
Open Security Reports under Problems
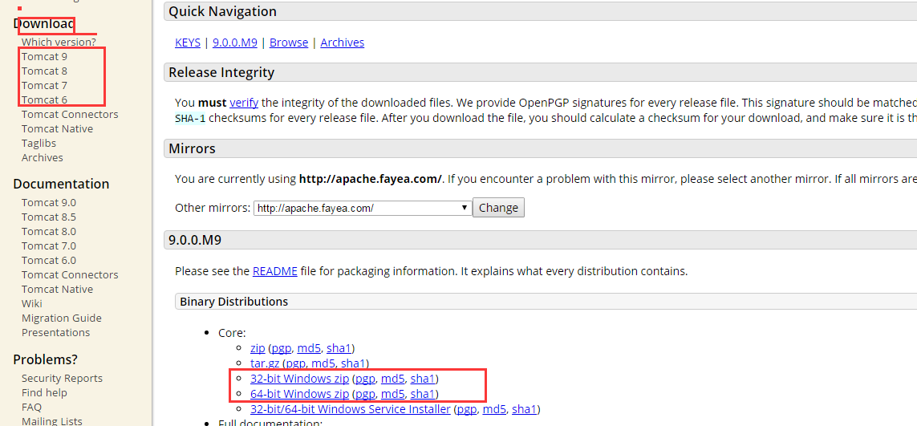62,378
